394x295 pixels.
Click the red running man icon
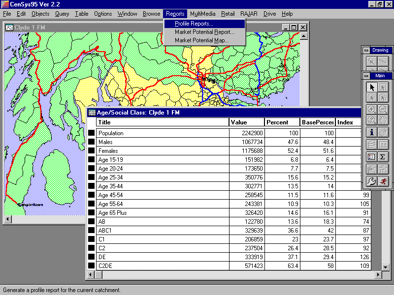[383, 181]
